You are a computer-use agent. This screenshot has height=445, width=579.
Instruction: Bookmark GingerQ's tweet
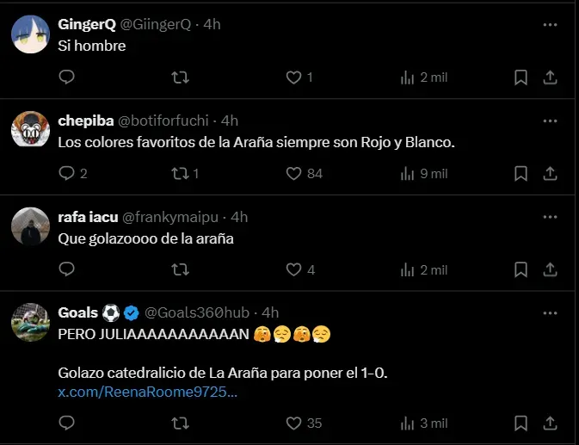pyautogui.click(x=520, y=77)
